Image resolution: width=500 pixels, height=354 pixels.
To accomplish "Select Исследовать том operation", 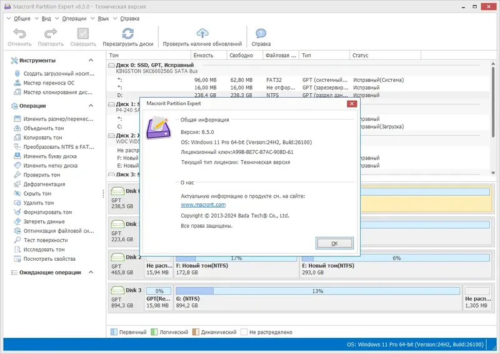I will pos(39,250).
